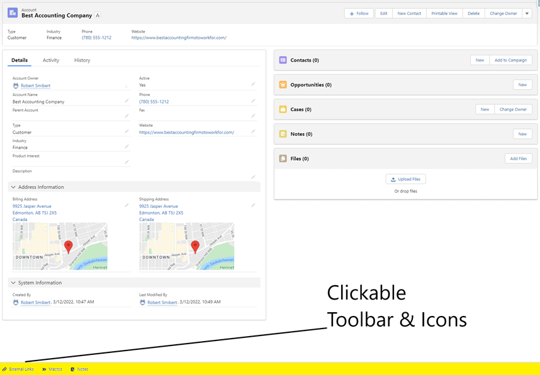Click the pencil icon to edit Billing Address
This screenshot has height=375, width=540.
(127, 205)
